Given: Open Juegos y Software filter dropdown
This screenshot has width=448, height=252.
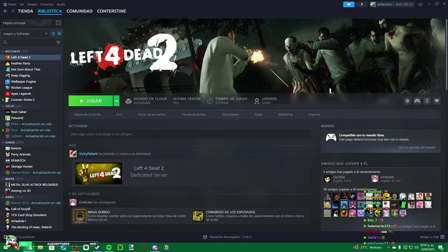Looking at the screenshot, I should [x=25, y=34].
